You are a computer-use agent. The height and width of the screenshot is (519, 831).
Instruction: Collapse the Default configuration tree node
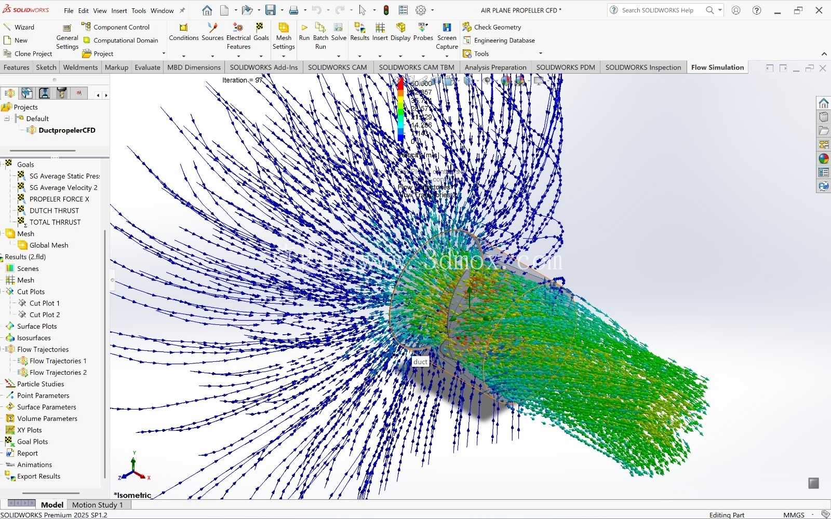pos(7,119)
